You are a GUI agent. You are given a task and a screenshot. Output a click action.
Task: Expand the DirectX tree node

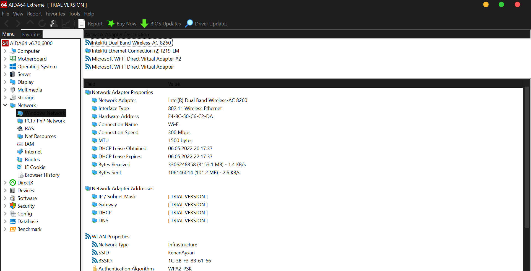5,183
